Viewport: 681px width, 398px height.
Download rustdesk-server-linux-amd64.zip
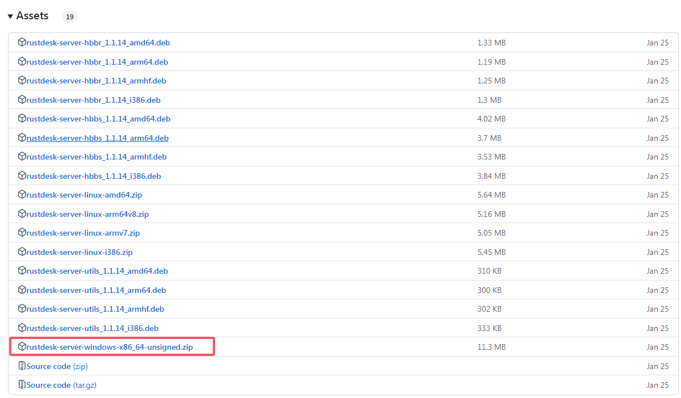coord(84,195)
